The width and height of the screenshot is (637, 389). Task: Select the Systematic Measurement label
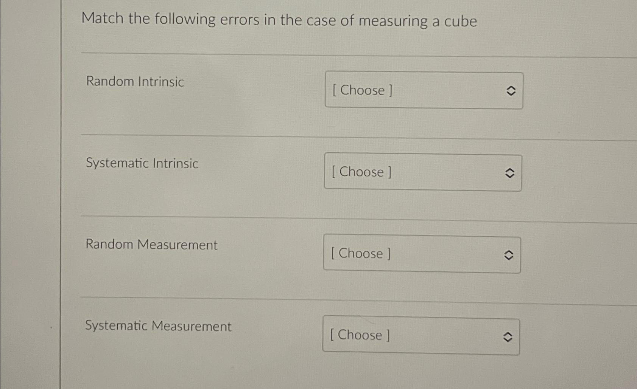[x=158, y=326]
